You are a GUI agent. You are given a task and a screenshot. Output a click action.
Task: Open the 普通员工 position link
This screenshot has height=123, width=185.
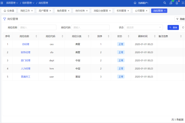(x=26, y=77)
